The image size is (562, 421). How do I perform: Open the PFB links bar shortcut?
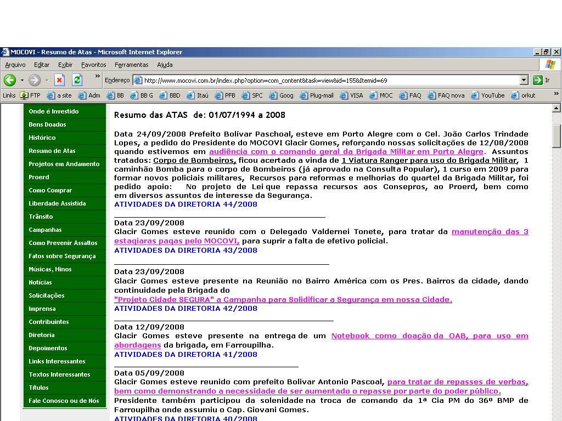click(x=225, y=95)
